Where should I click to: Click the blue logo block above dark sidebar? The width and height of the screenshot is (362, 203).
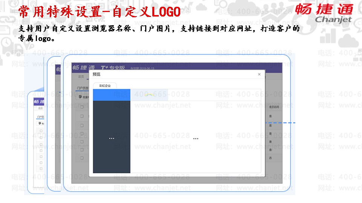click(112, 95)
